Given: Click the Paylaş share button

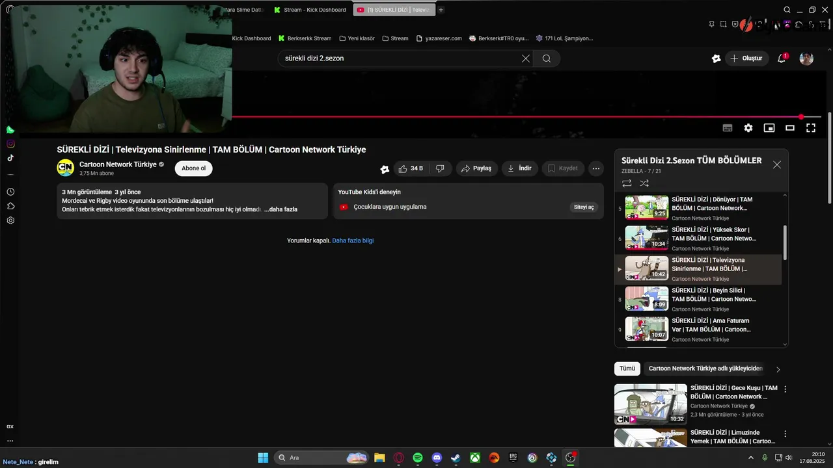Looking at the screenshot, I should (x=476, y=168).
